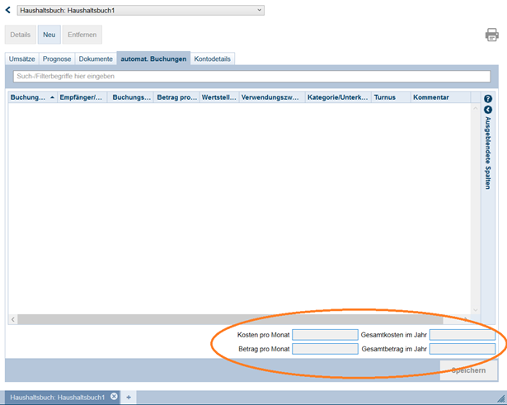
Task: Click the back arrow next to Haushaltsbuch
Action: [x=8, y=11]
